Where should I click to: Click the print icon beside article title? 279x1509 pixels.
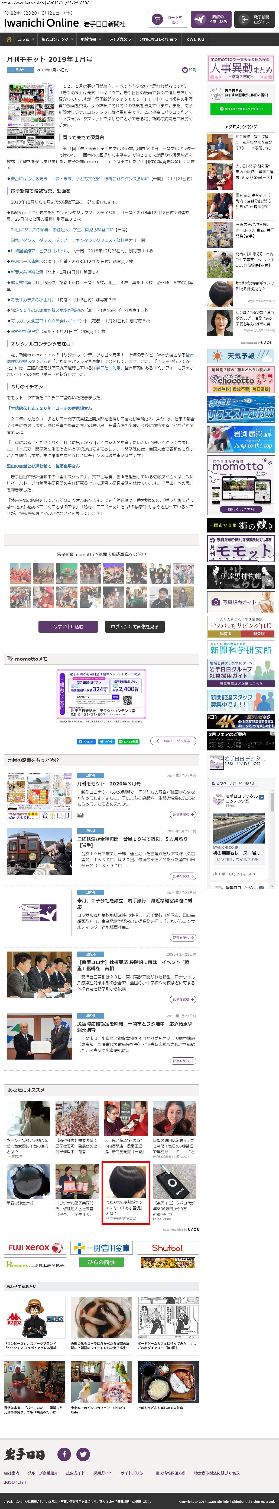pos(189,70)
